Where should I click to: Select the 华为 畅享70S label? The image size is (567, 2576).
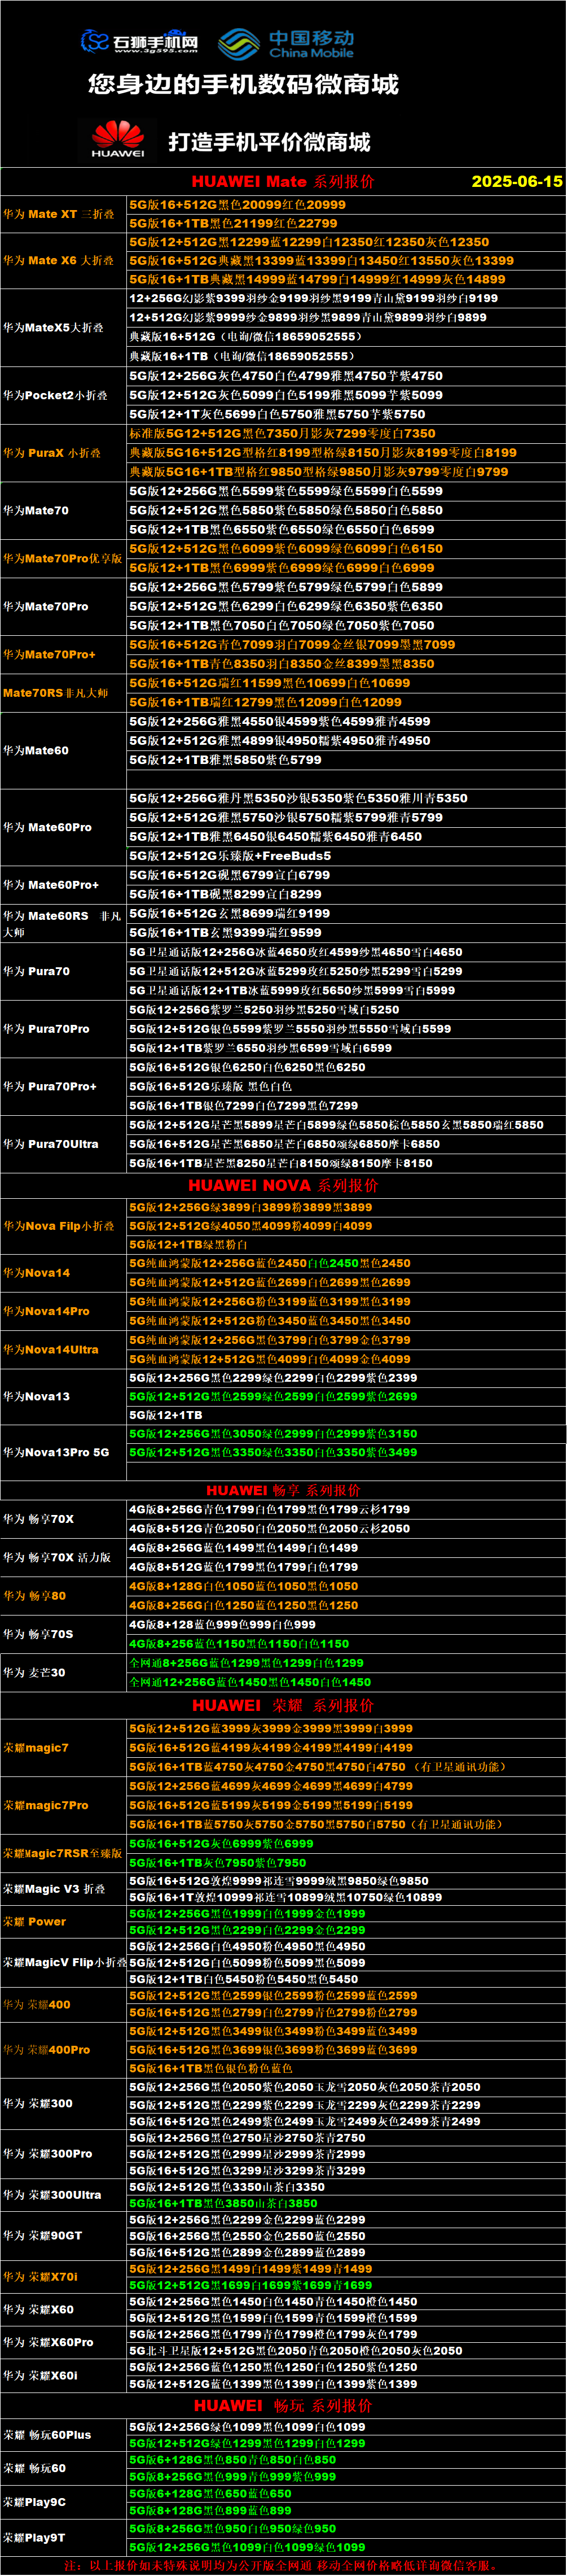point(39,1634)
